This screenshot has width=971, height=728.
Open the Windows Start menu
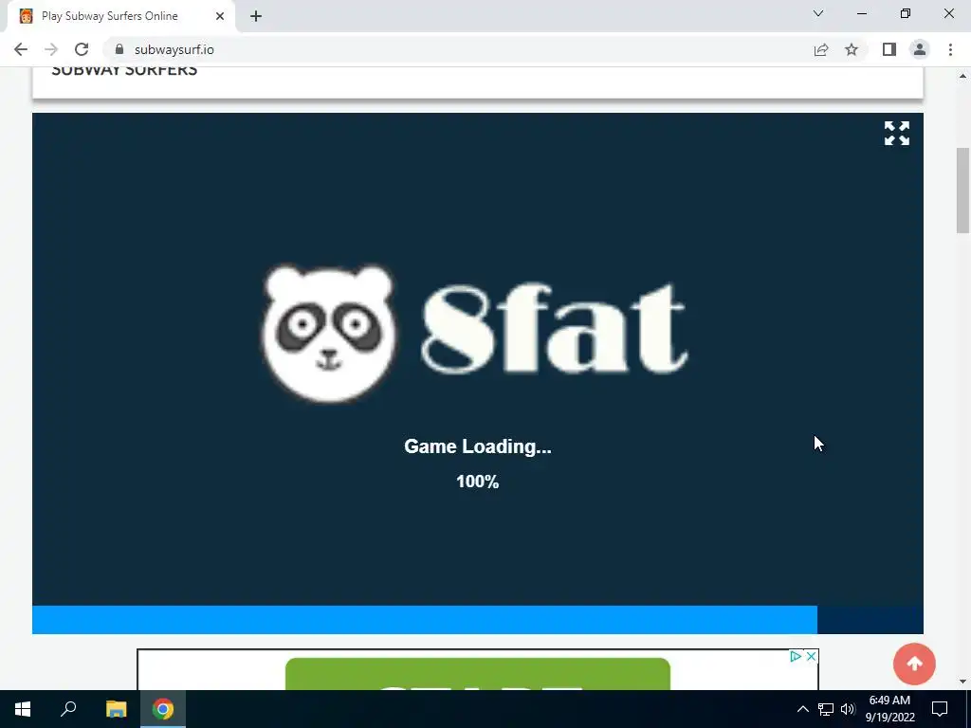click(x=23, y=709)
